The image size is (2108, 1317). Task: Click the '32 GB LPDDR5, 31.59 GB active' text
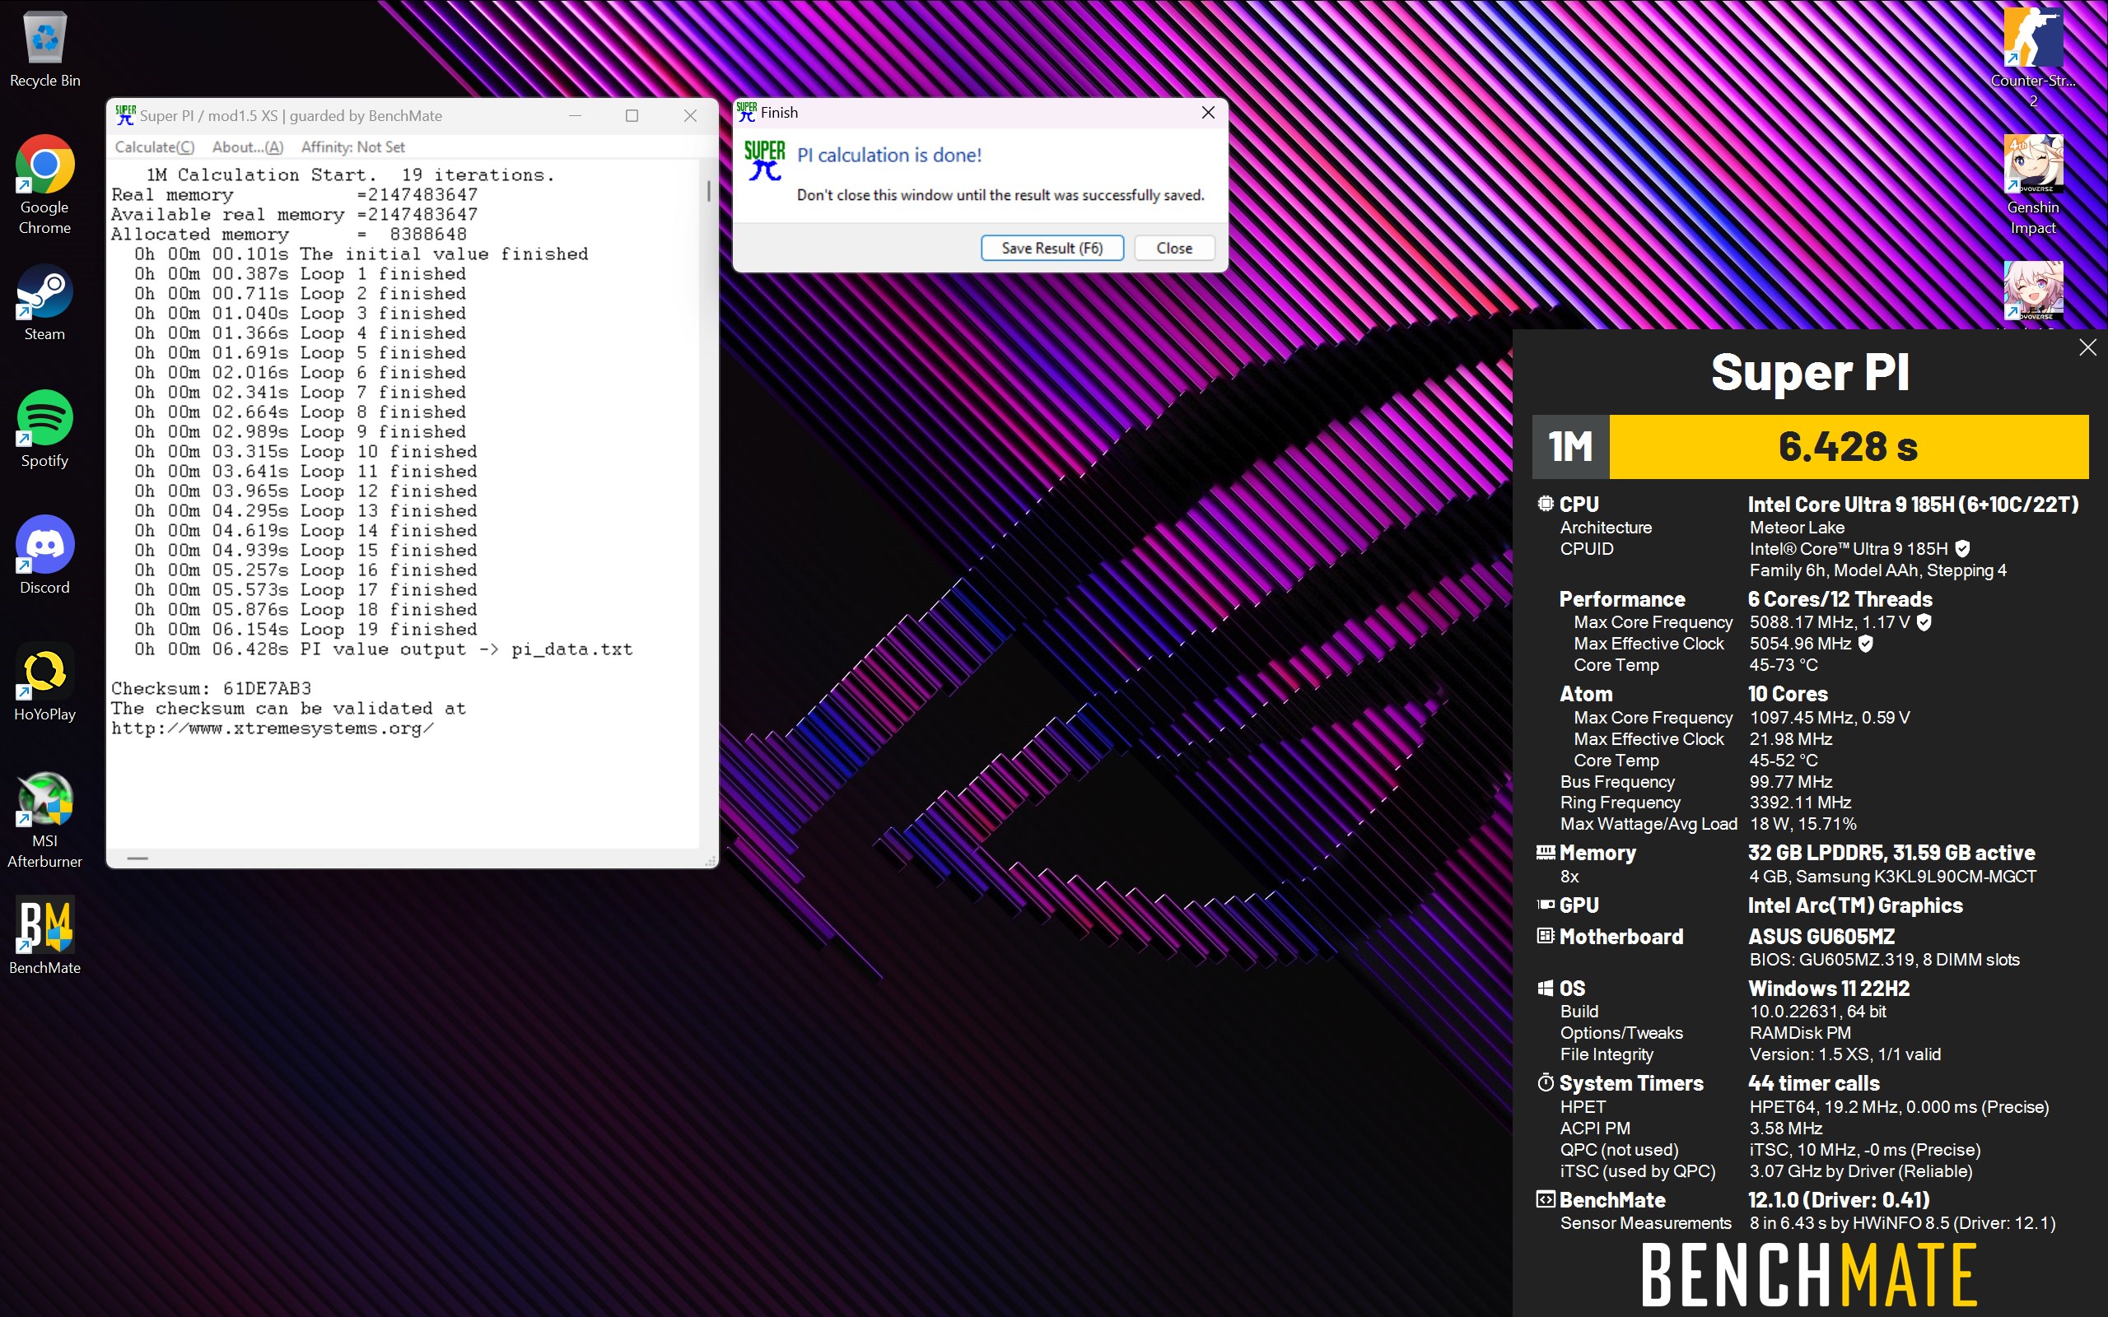click(1891, 853)
